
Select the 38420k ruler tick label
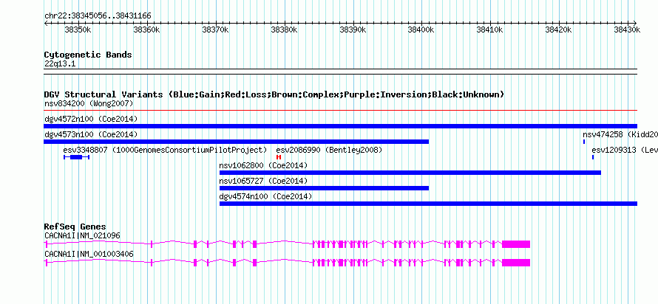point(558,30)
